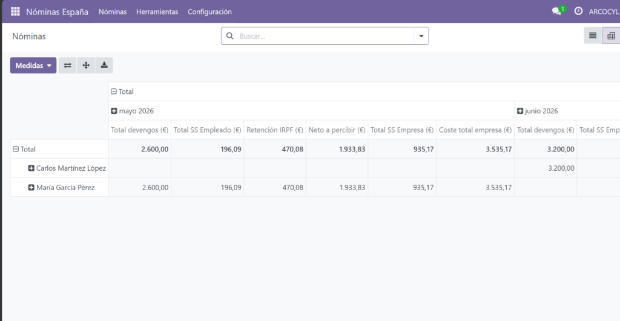Sort by Retención IRPF (€) header
Image resolution: width=620 pixels, height=321 pixels.
[x=275, y=130]
